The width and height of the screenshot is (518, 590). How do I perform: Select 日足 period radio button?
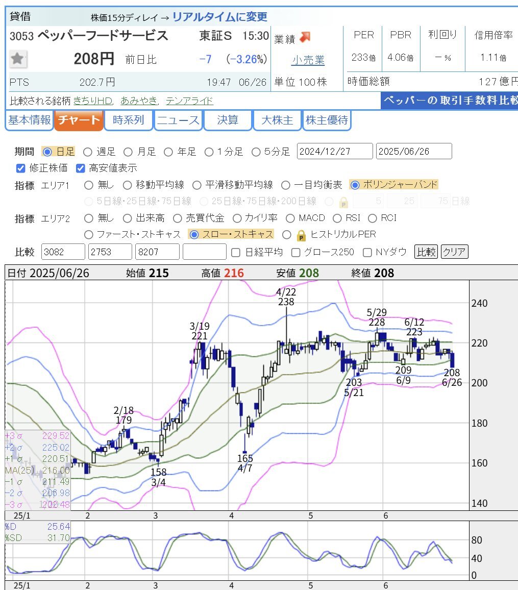click(47, 152)
